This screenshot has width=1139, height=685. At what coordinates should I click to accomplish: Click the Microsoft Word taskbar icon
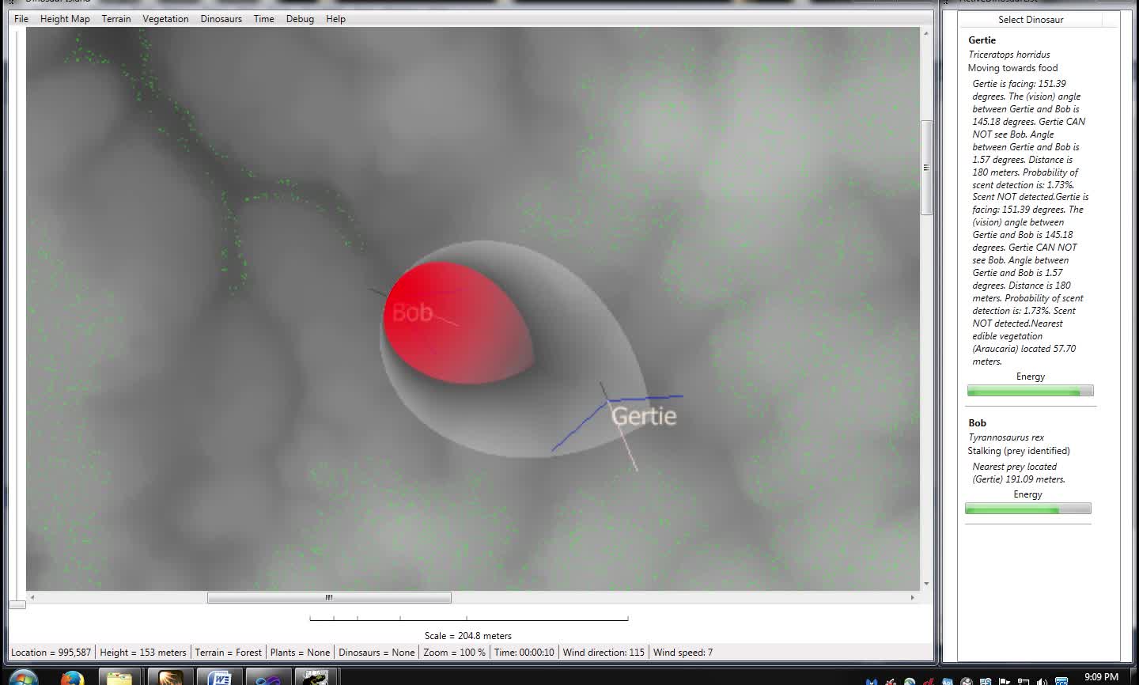point(218,678)
